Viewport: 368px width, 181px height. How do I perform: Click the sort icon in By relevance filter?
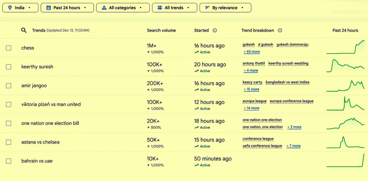207,8
